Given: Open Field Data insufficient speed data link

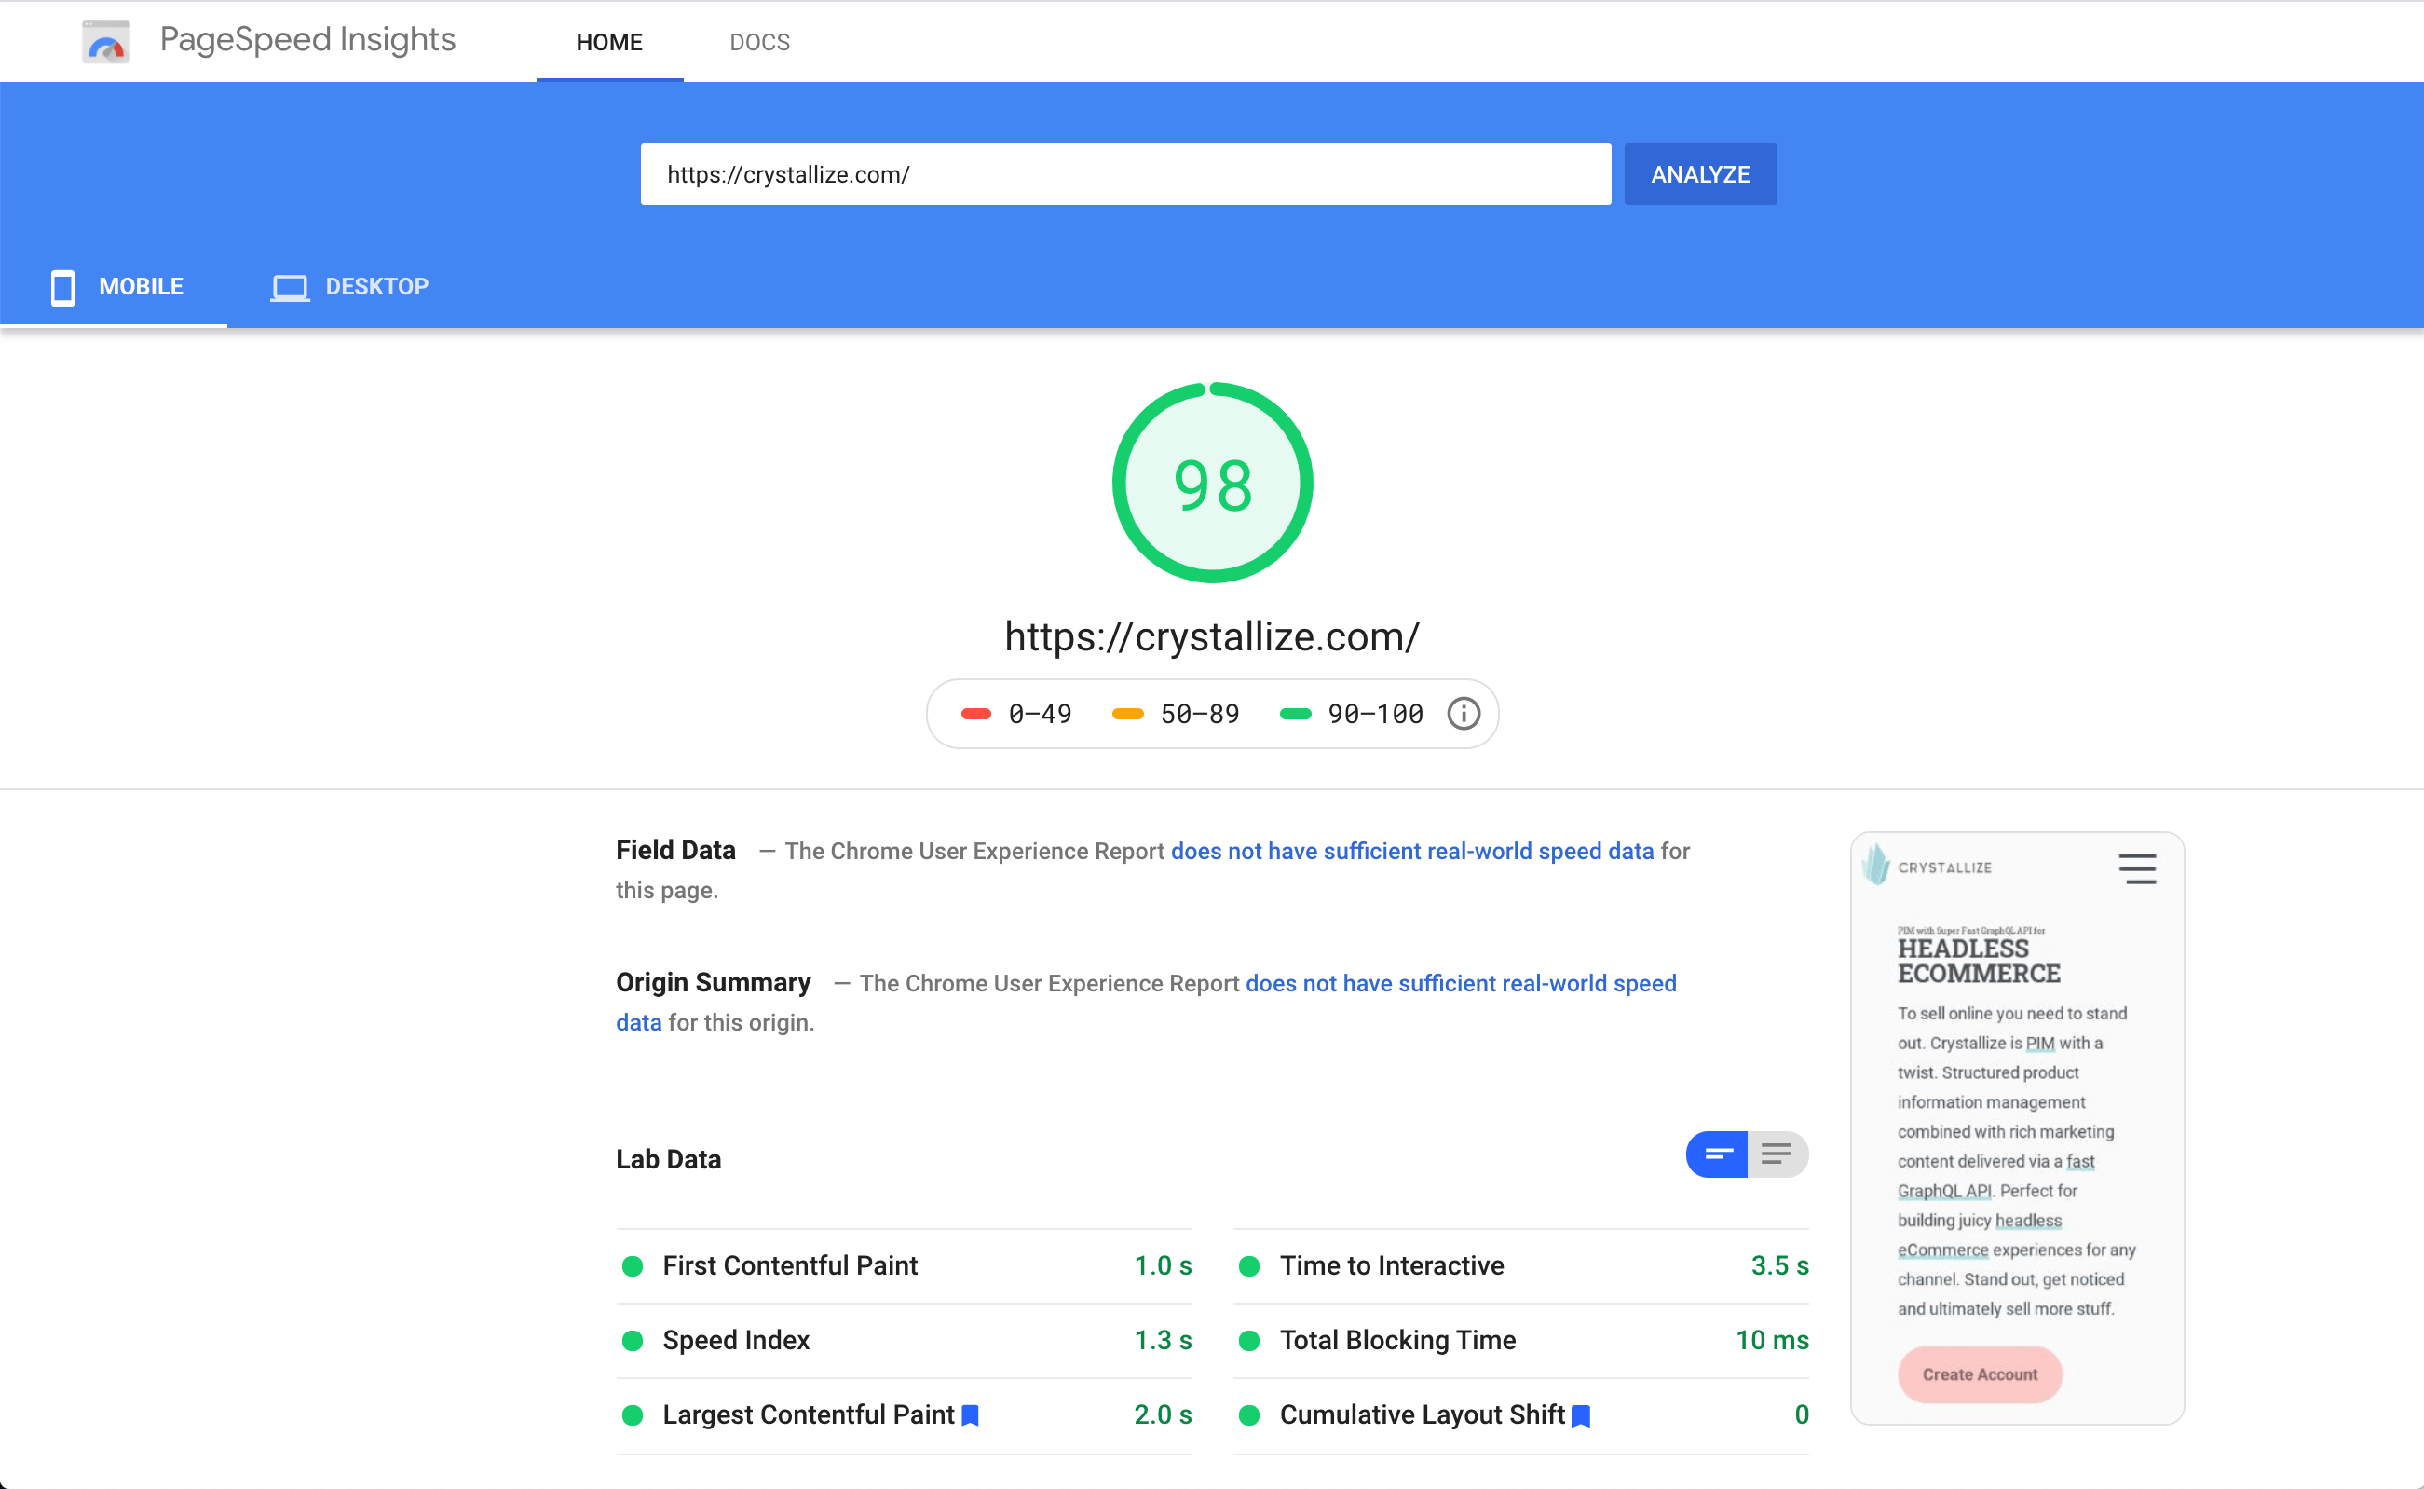Looking at the screenshot, I should coord(1412,852).
